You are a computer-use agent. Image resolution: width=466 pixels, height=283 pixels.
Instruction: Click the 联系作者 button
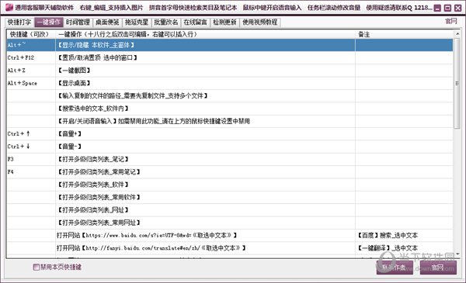click(395, 267)
